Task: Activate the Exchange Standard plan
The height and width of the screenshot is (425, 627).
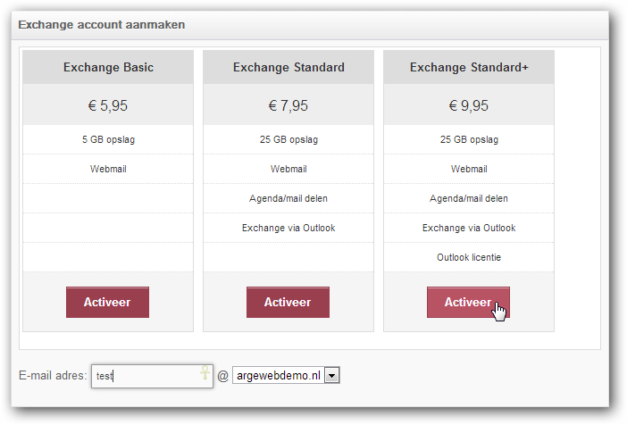Action: (x=288, y=303)
